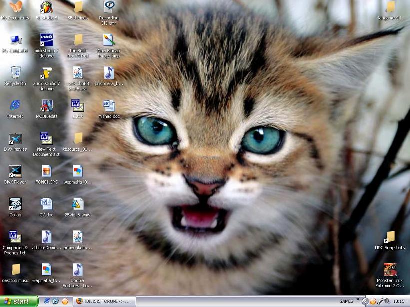410x307 pixels.
Task: Launch Monster Trux Extreme 2 shortcut
Action: (x=390, y=270)
